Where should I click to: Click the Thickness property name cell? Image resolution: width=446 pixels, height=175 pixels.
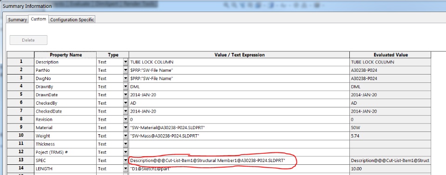coord(66,144)
